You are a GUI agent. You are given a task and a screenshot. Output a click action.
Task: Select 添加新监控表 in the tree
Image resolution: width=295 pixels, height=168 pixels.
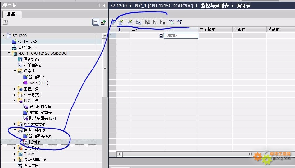[x=40, y=136]
